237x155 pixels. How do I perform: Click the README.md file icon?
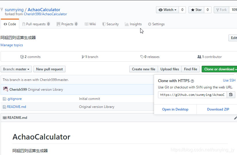[x=4, y=107]
